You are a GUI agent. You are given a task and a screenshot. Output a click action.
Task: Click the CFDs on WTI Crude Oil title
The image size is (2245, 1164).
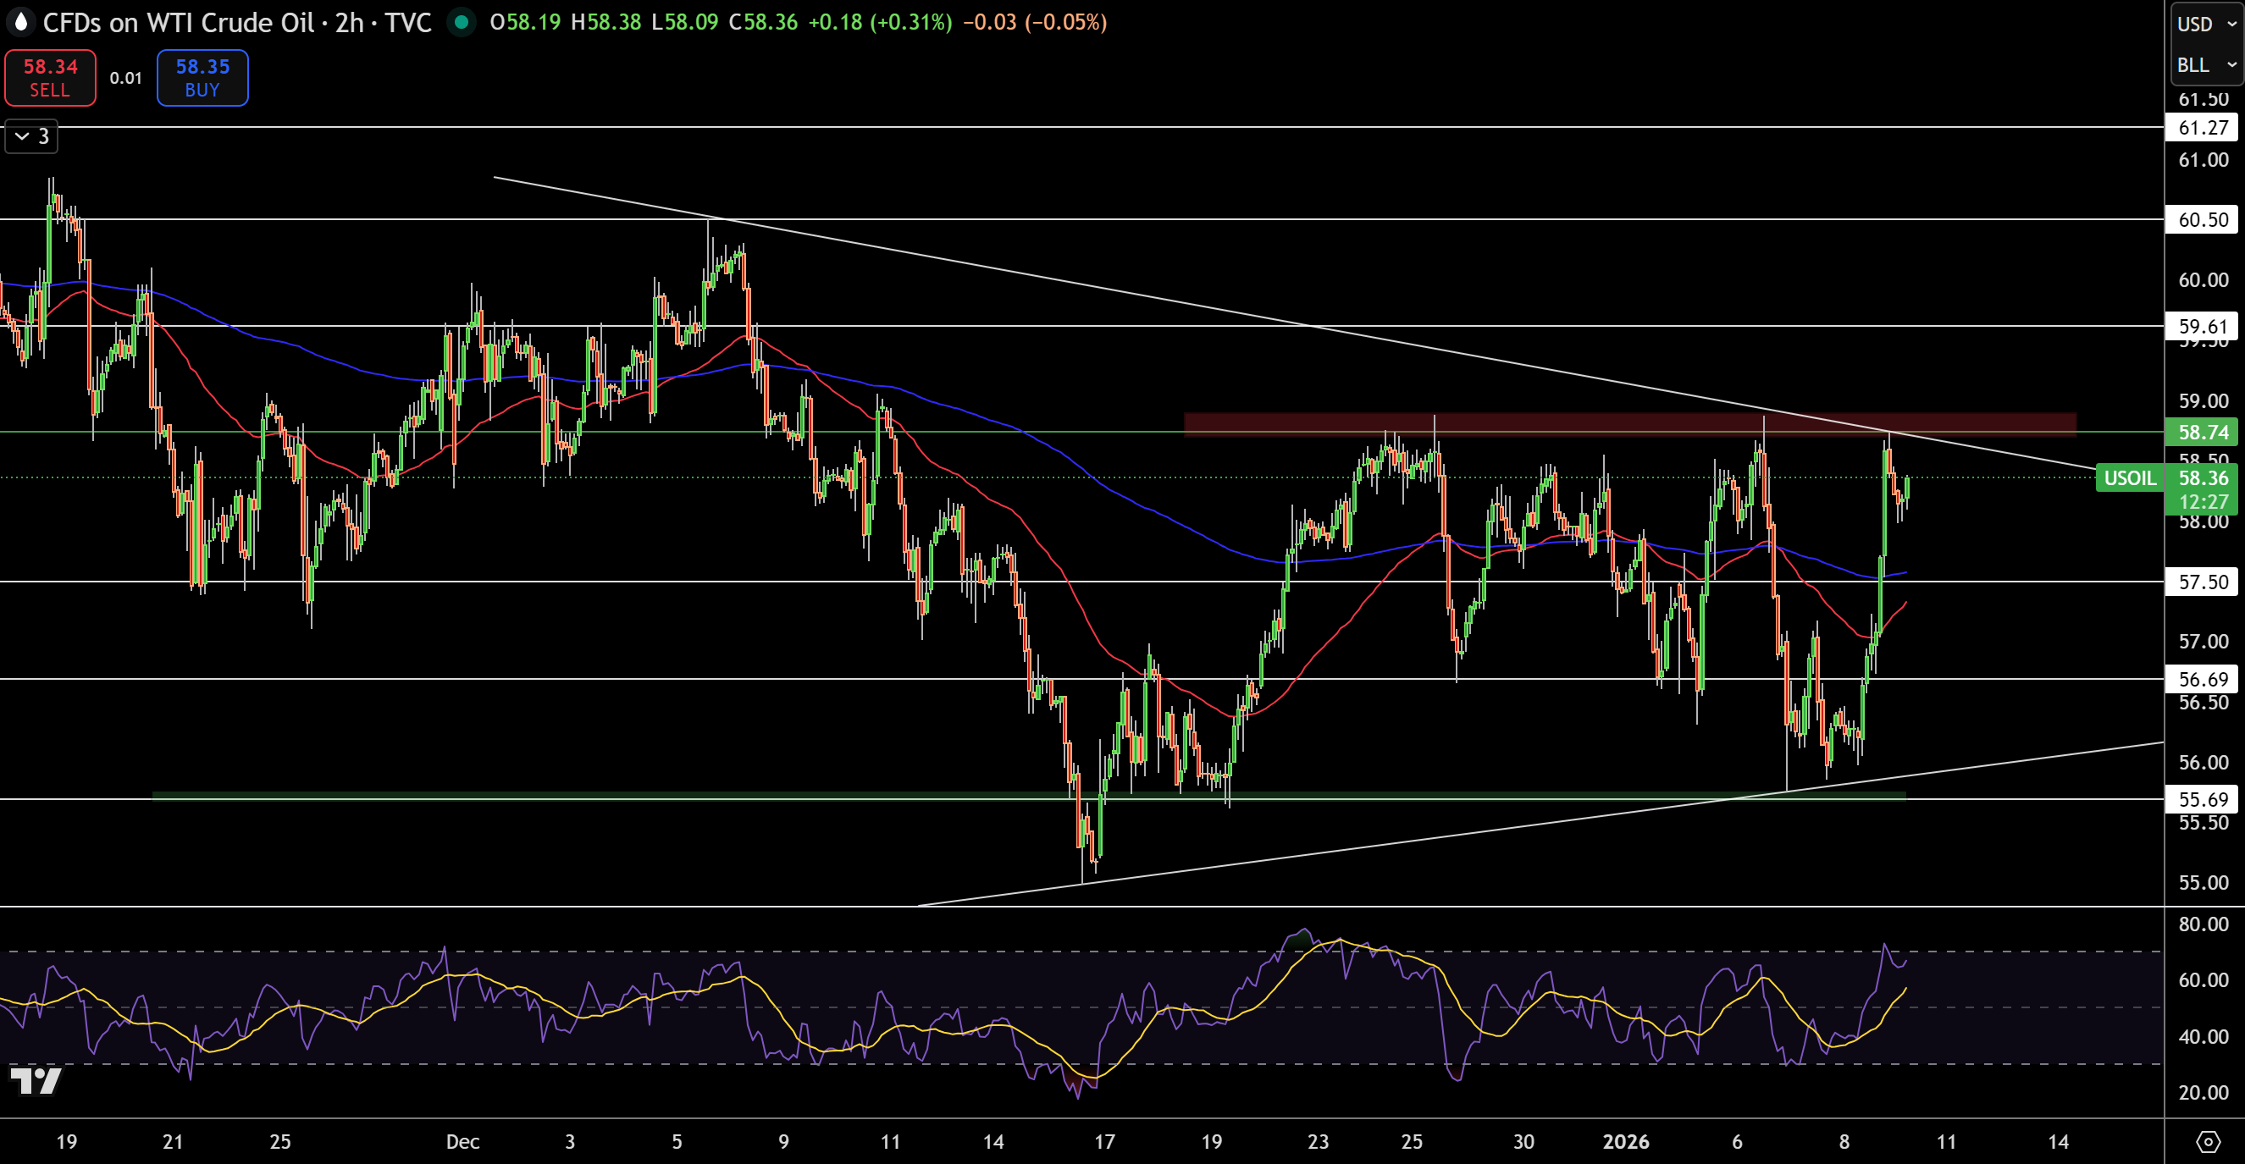pyautogui.click(x=179, y=22)
